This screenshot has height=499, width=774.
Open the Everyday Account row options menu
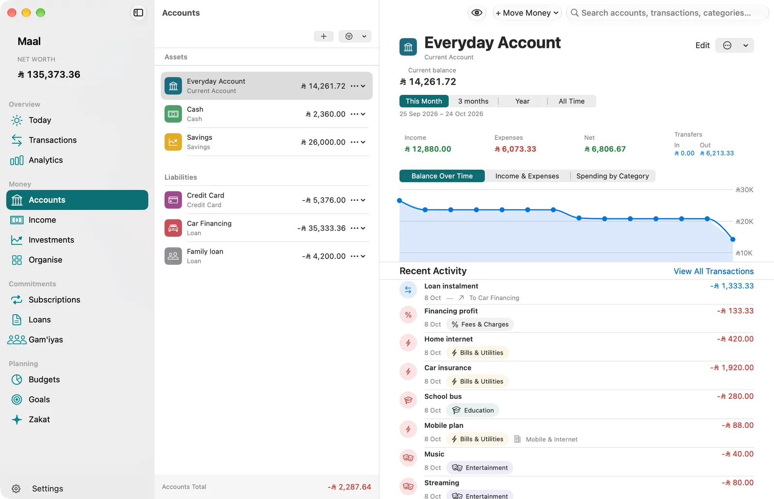[x=358, y=86]
